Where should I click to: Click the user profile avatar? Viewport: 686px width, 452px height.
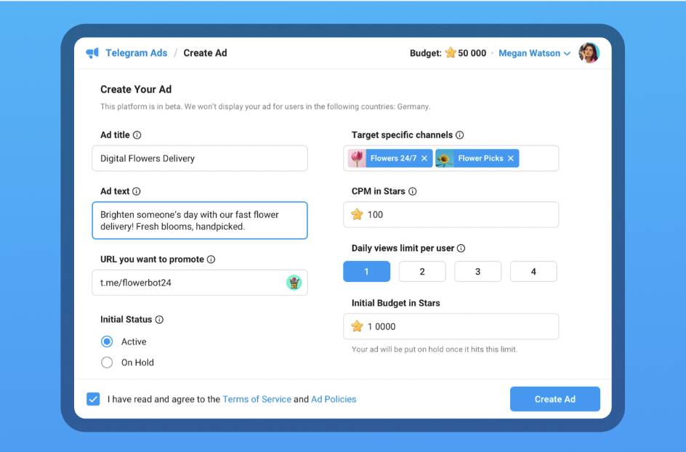(589, 53)
